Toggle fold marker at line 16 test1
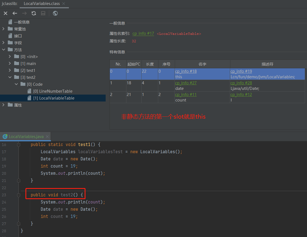Viewport: 307px width, 237px height. (19, 145)
